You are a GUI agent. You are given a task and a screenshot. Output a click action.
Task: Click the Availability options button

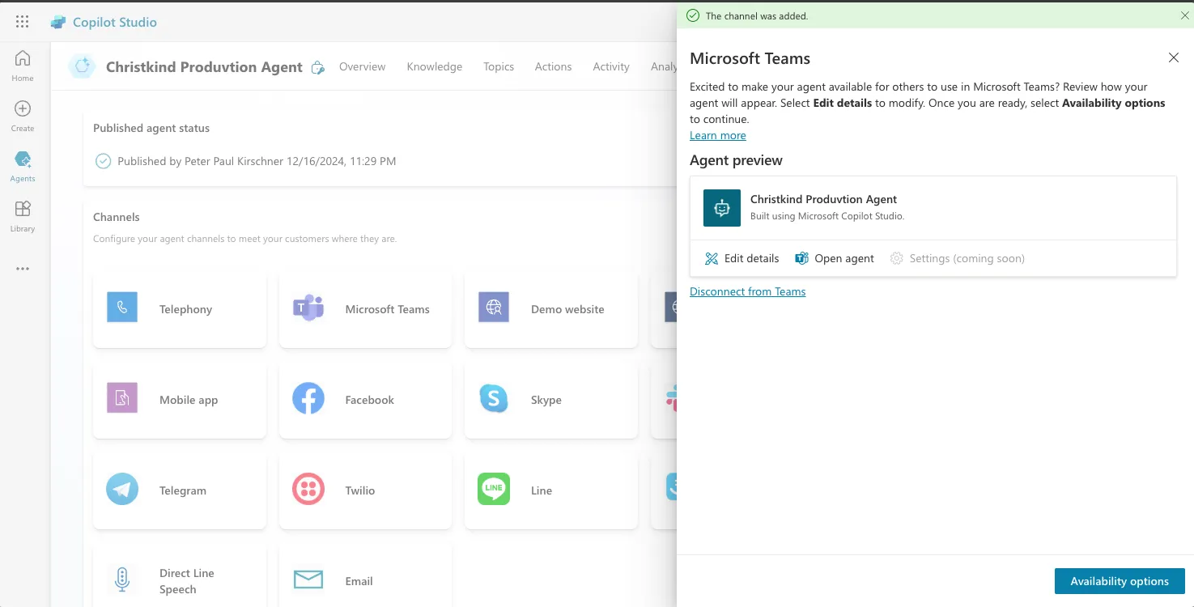coord(1120,580)
